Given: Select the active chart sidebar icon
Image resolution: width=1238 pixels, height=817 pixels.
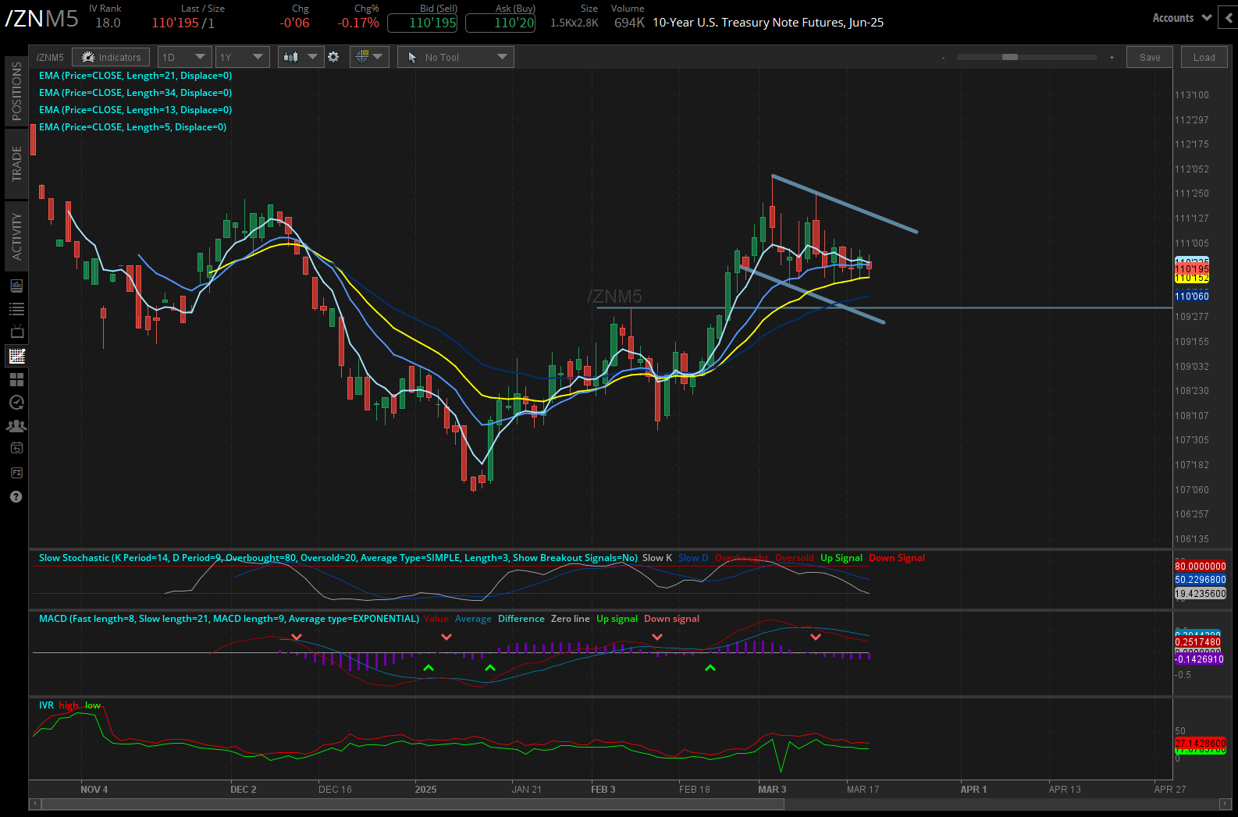Looking at the screenshot, I should [16, 356].
